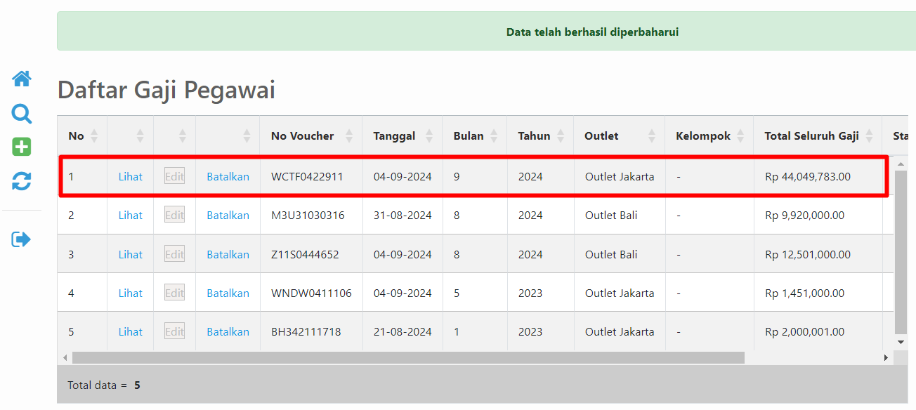Screen dimensions: 916x410
Task: Open Lihat link for voucher WNDW0411106
Action: [130, 293]
